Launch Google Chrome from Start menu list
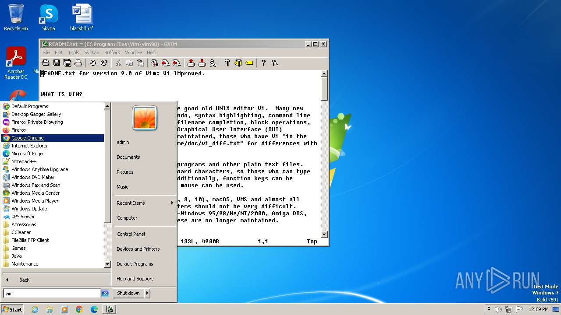The image size is (561, 315). pos(53,138)
